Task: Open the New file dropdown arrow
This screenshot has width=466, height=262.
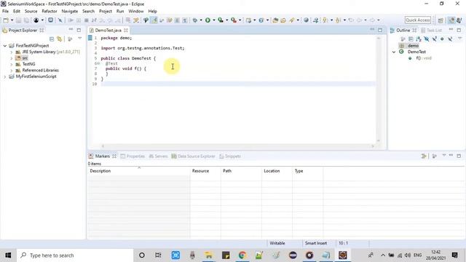Action: pos(12,20)
